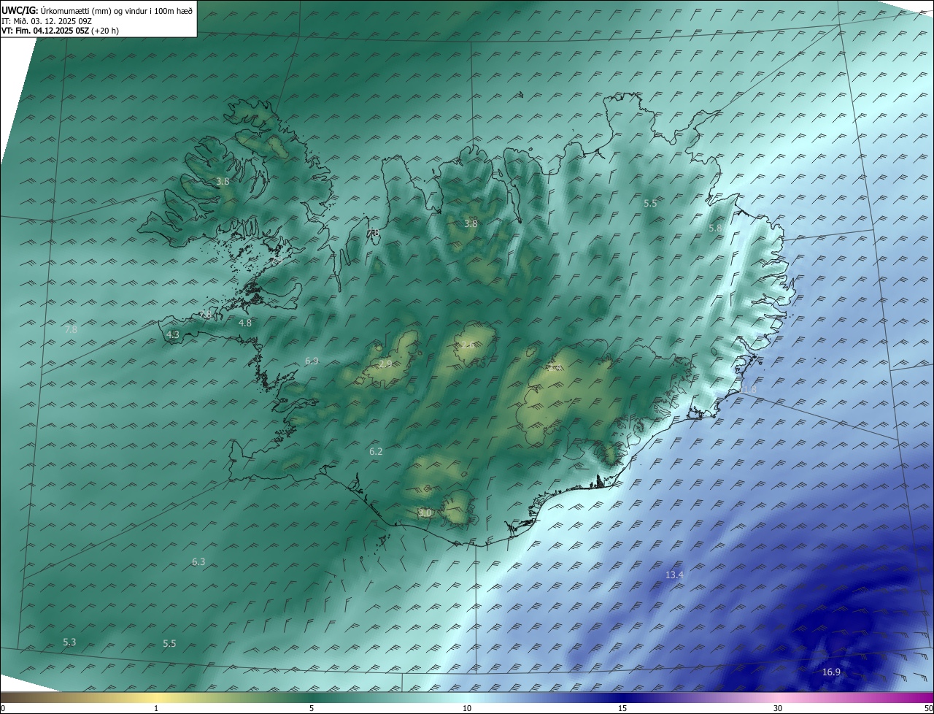The height and width of the screenshot is (714, 934).
Task: Click the 50 tick on the color scale
Action: (928, 708)
